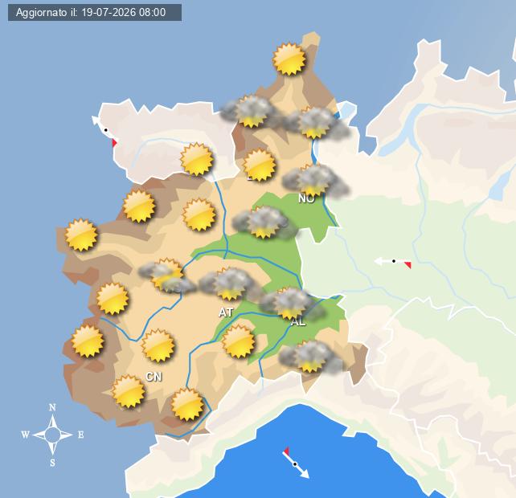Click the partly cloudy sun with two small clouds
This screenshot has height=498, width=516.
pyautogui.click(x=166, y=276)
